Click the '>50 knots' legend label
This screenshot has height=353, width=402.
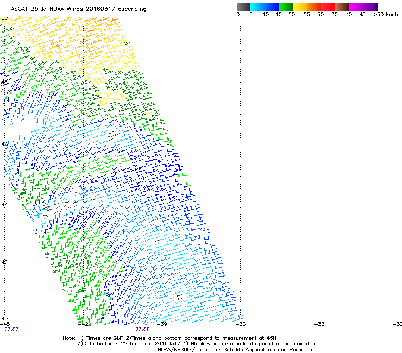pyautogui.click(x=386, y=15)
